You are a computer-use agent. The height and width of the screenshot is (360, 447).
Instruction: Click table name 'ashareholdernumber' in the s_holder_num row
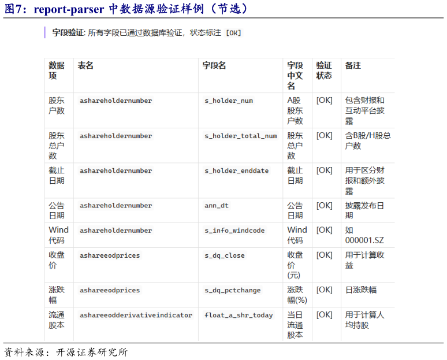pyautogui.click(x=116, y=101)
